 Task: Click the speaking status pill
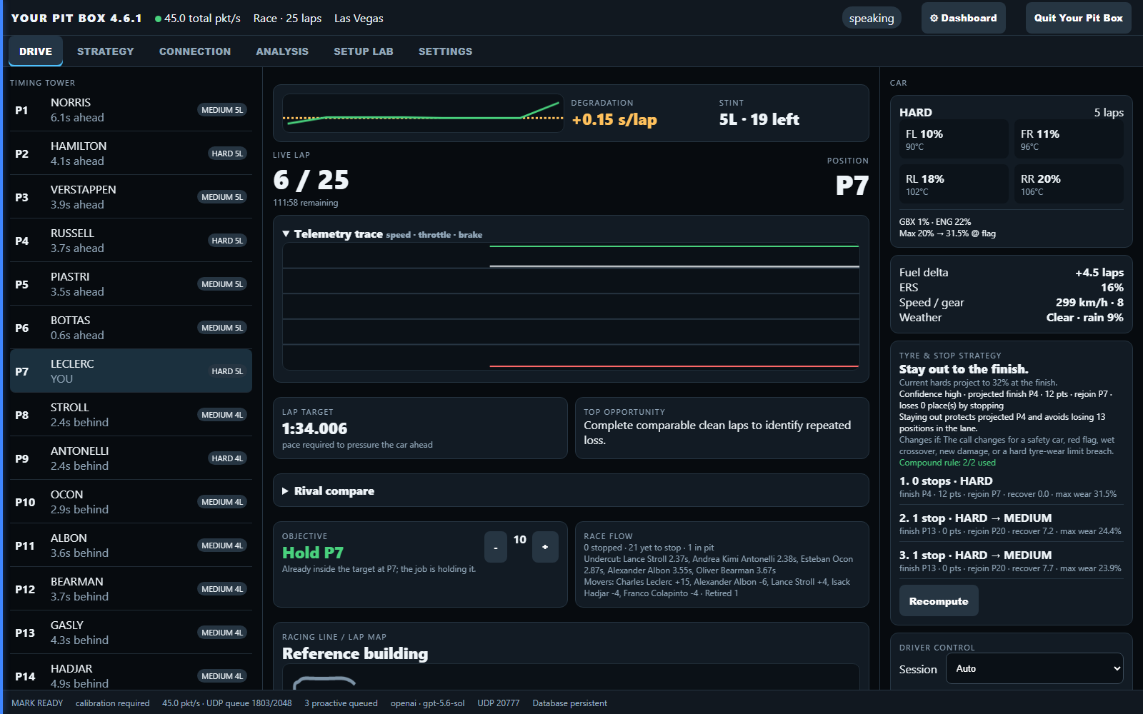click(872, 18)
